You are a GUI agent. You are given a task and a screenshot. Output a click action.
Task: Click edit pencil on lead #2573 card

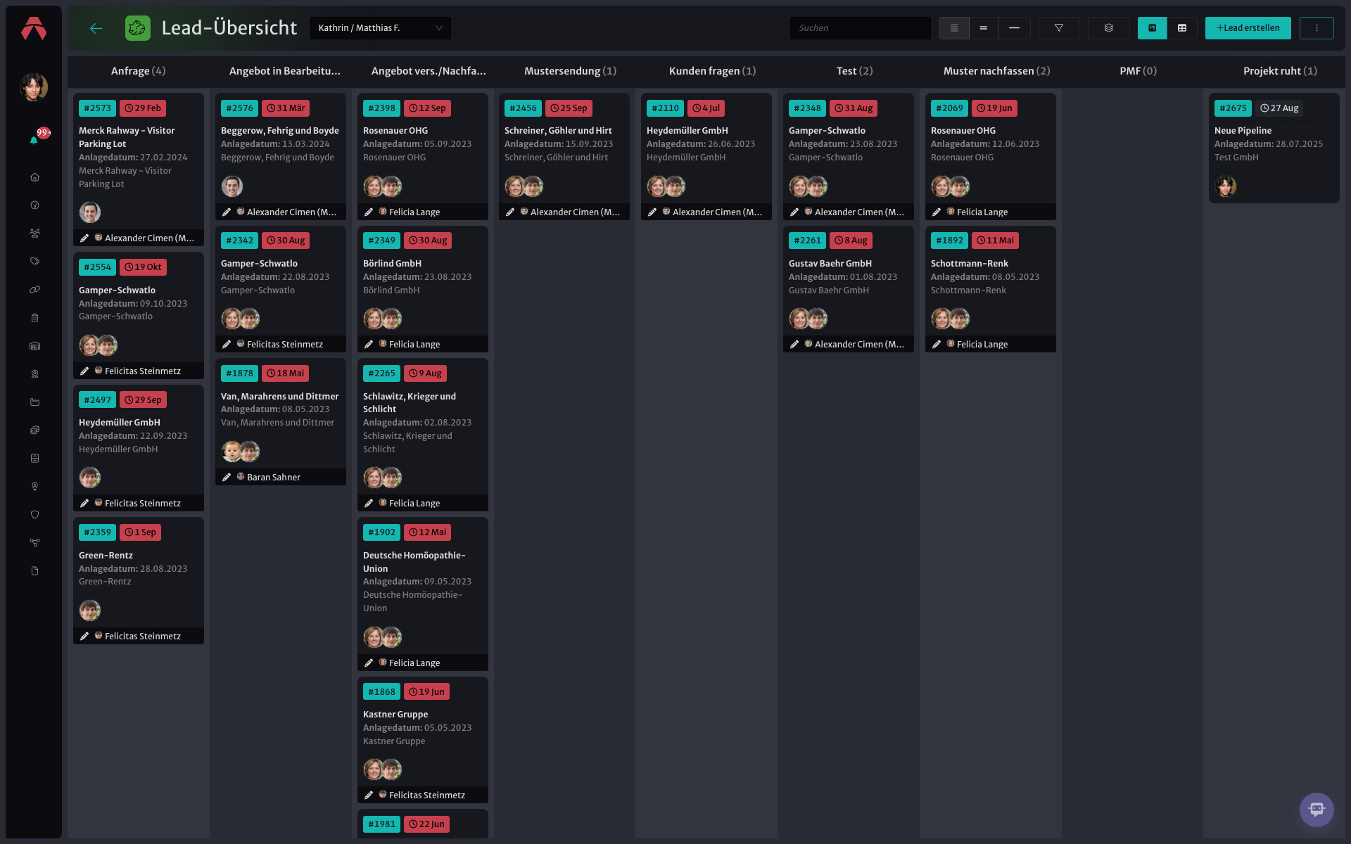pos(84,238)
